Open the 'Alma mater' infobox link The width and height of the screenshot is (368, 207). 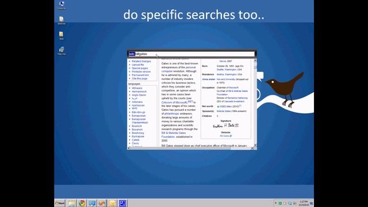[x=209, y=79]
